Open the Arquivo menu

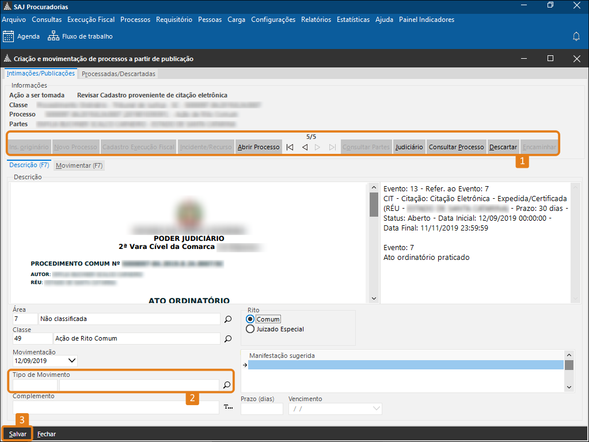[x=14, y=20]
